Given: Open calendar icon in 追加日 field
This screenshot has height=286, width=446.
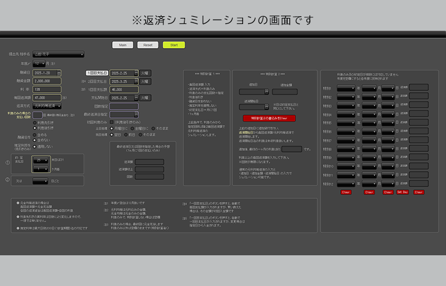Looking at the screenshot, I should pos(266,92).
